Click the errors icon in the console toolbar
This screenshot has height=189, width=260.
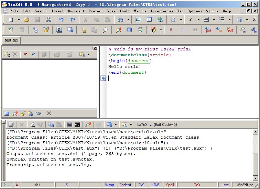[88, 125]
